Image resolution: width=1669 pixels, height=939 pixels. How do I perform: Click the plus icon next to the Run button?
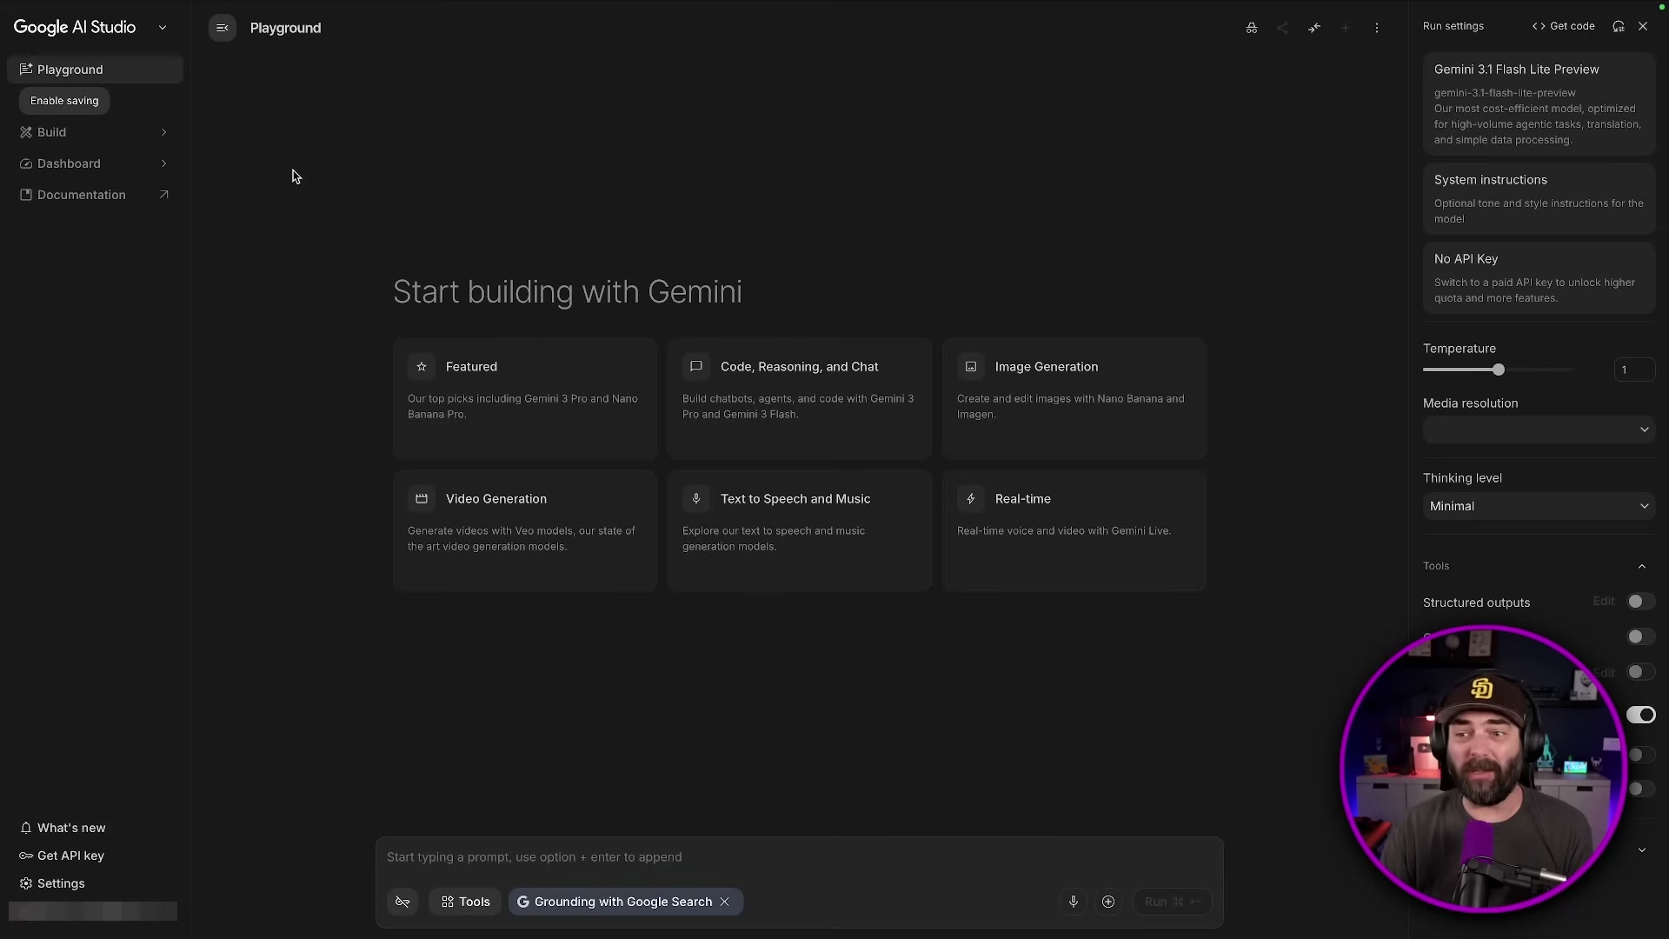point(1108,902)
